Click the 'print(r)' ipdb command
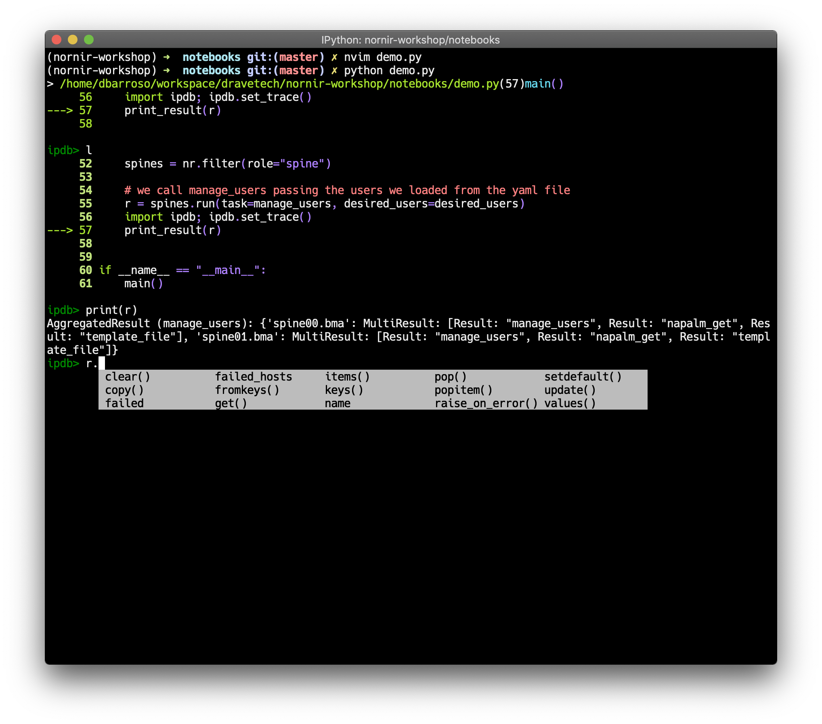This screenshot has width=822, height=724. (x=111, y=310)
